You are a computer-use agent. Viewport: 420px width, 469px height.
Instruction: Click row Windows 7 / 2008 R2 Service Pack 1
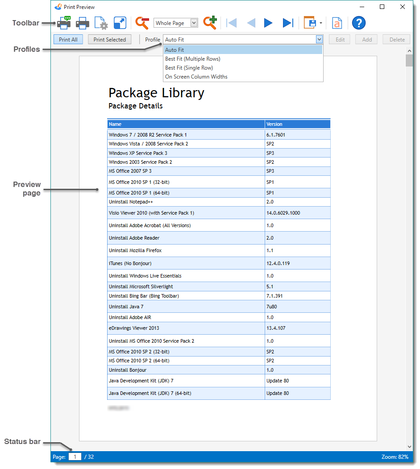219,135
